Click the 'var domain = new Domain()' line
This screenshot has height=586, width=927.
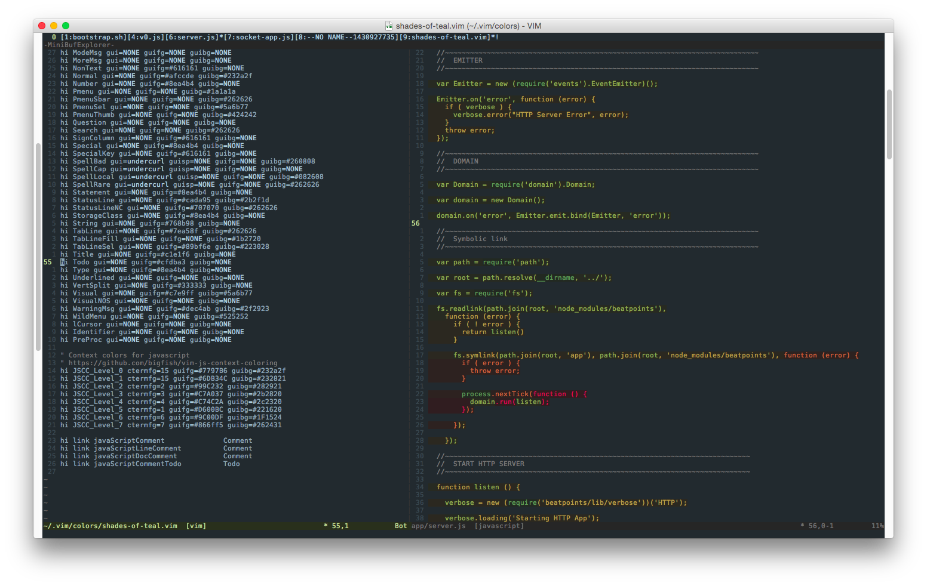click(x=490, y=200)
